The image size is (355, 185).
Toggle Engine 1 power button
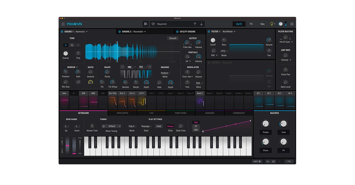(x=62, y=32)
